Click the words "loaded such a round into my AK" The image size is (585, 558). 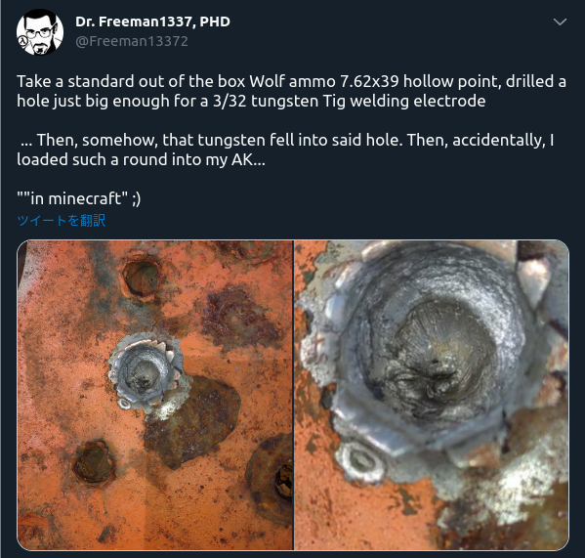pyautogui.click(x=135, y=159)
